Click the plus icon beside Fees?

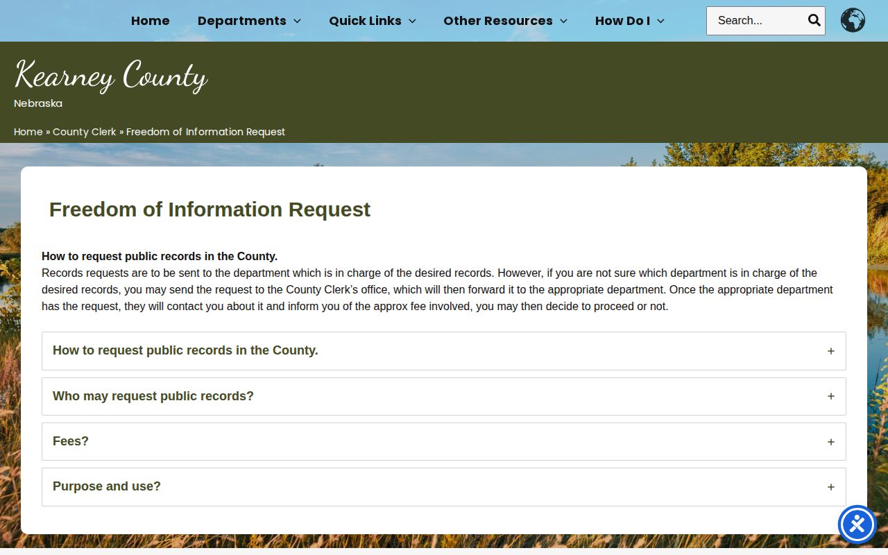830,442
